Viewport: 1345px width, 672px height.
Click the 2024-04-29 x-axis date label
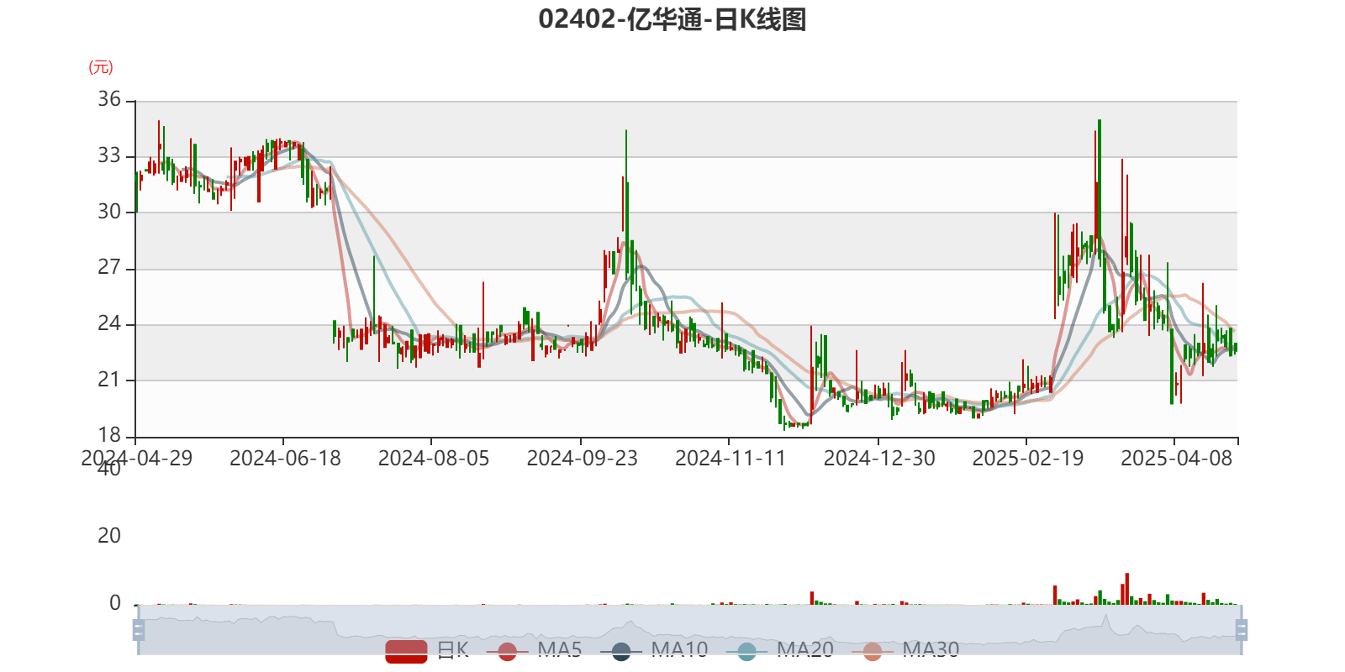[136, 458]
